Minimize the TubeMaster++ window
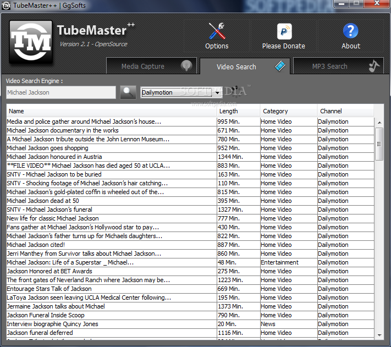 (x=342, y=3)
